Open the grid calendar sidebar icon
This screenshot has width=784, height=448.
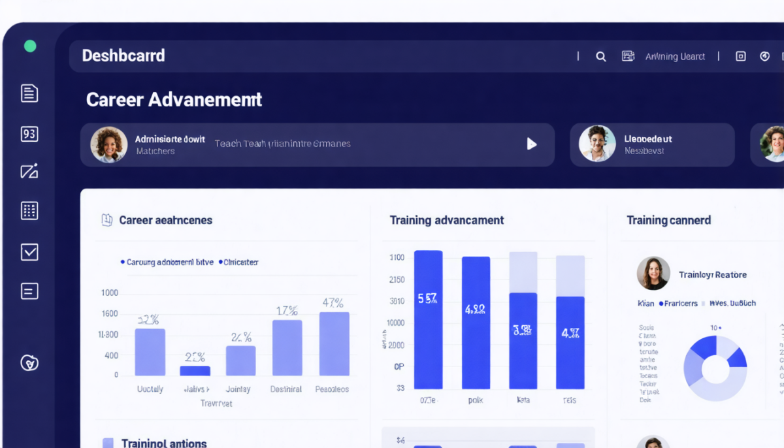[29, 210]
